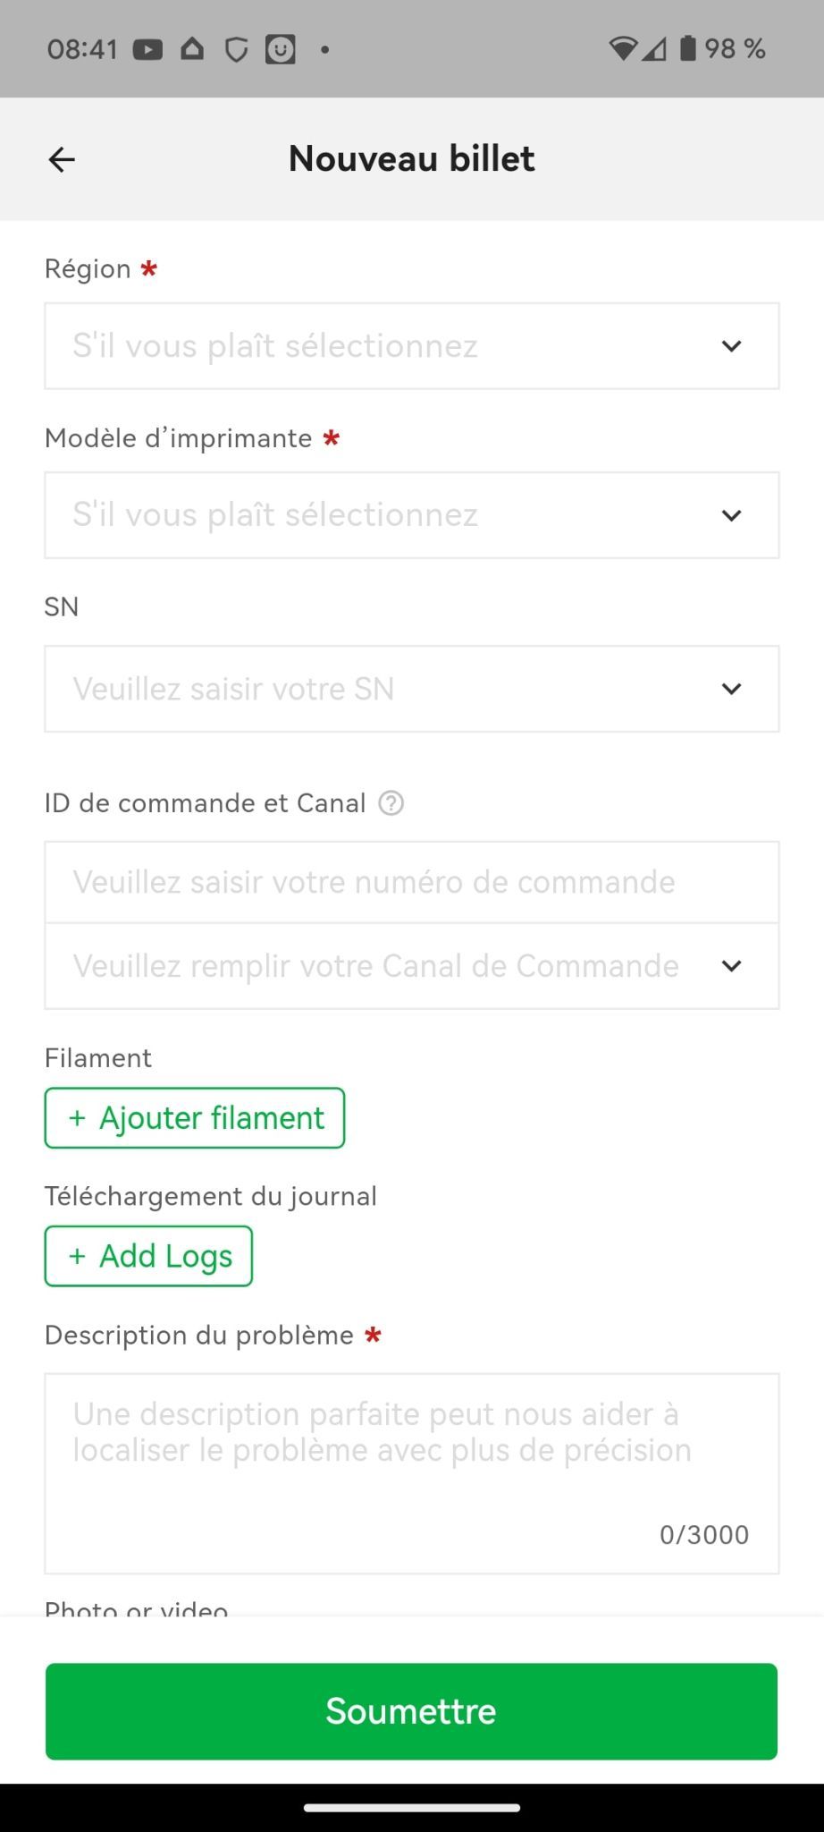Tap the Android home gesture bar

pos(411,1807)
